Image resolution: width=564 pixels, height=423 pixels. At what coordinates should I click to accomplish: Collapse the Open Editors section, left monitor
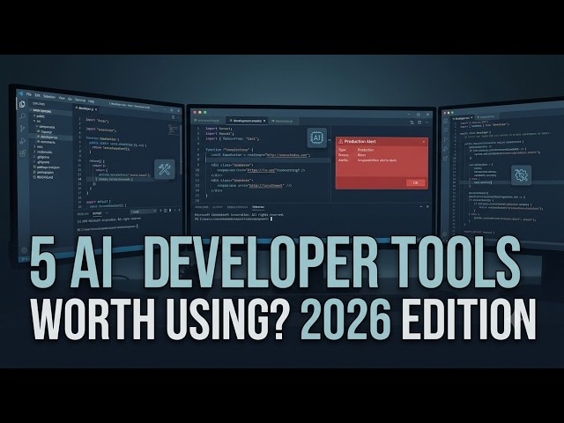[41, 111]
